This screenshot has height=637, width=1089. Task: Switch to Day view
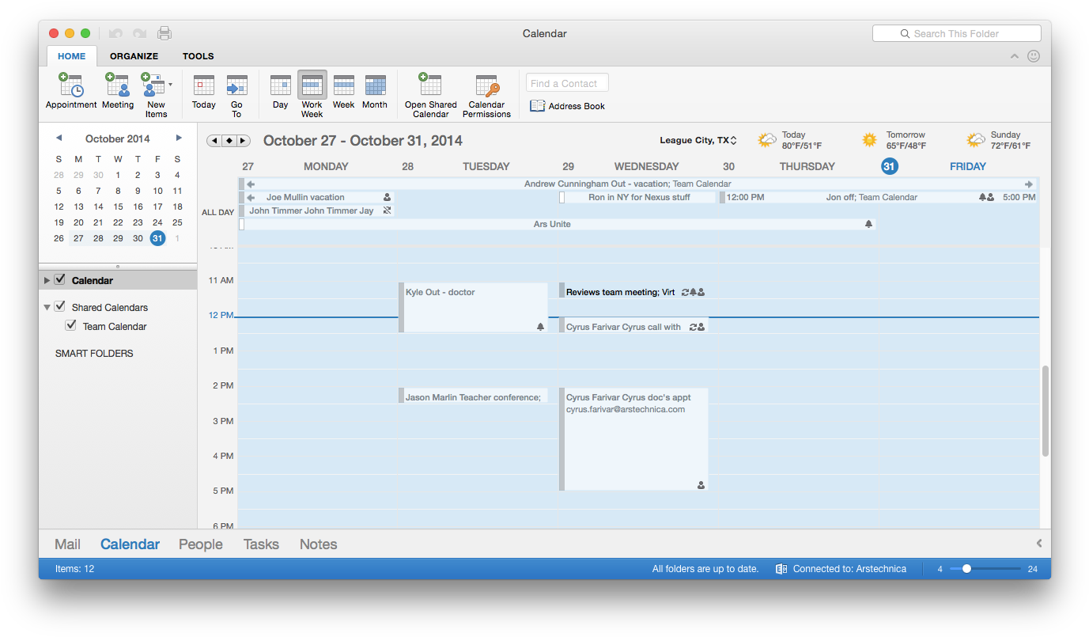(x=280, y=85)
